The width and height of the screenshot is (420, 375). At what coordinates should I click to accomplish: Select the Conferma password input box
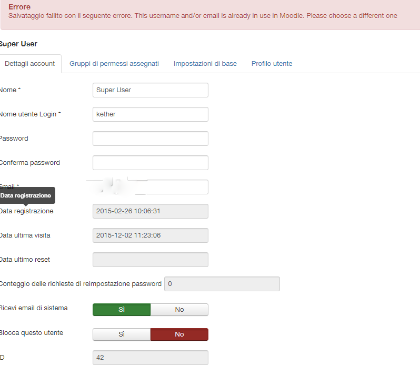point(151,163)
